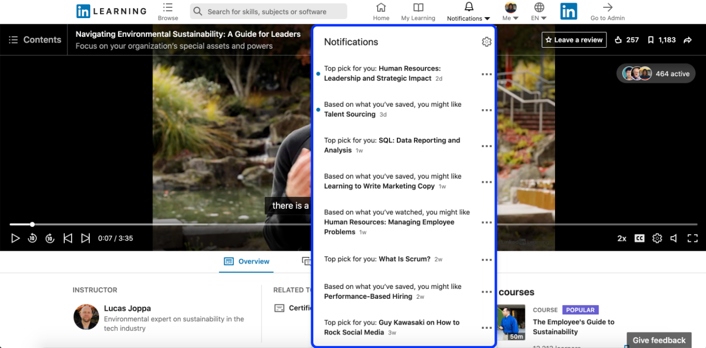
Task: Click the Notifications bell icon
Action: pos(469,7)
